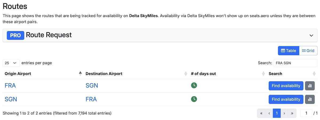The height and width of the screenshot is (120, 320).
Task: Go to the previous page of results
Action: pyautogui.click(x=269, y=113)
